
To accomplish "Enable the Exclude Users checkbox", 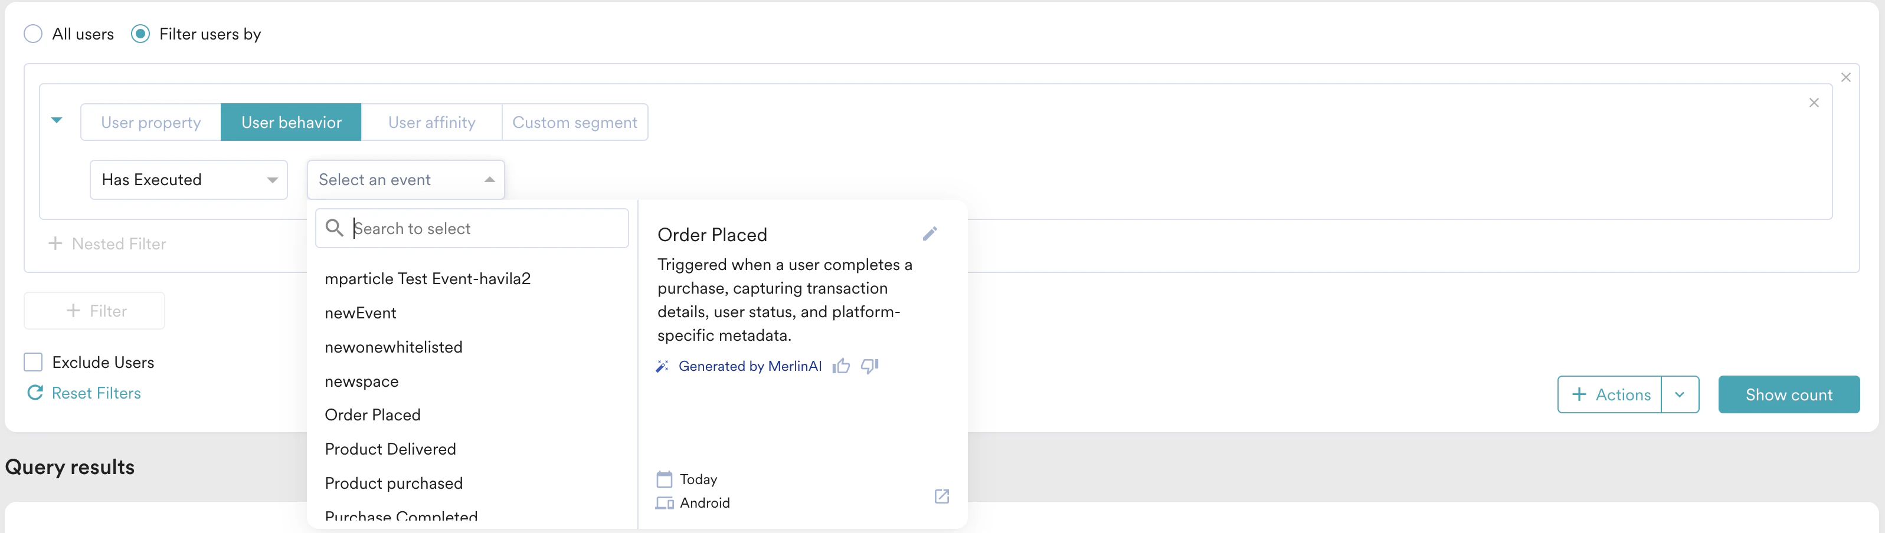I will pyautogui.click(x=33, y=361).
